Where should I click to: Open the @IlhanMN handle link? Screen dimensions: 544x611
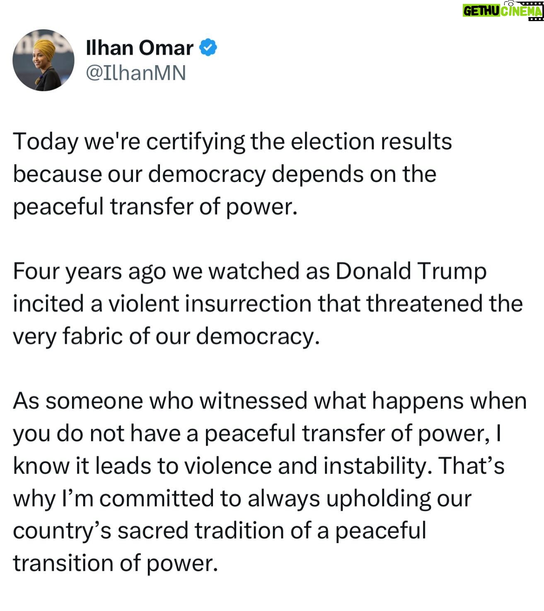coord(135,73)
